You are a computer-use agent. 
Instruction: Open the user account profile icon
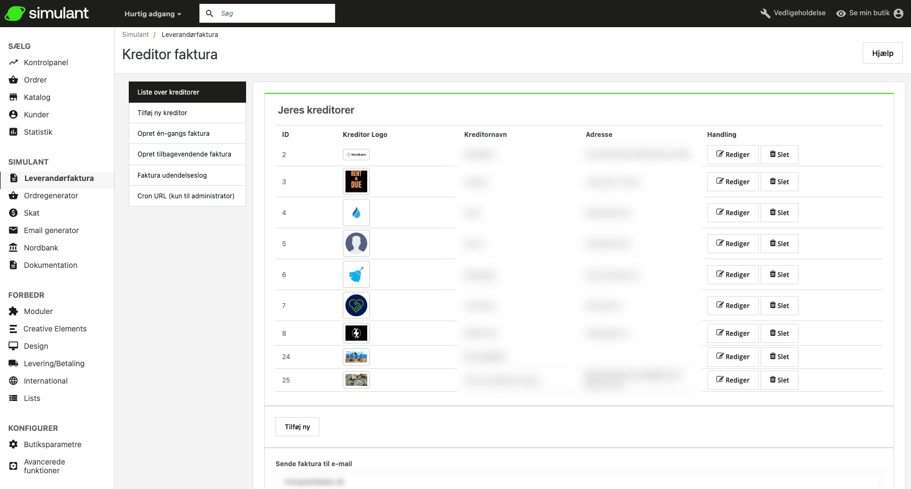899,14
